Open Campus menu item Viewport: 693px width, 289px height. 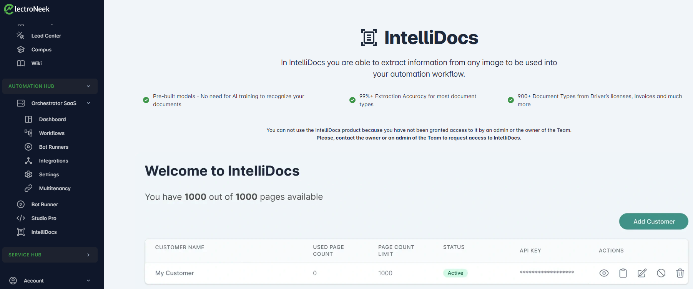click(42, 49)
